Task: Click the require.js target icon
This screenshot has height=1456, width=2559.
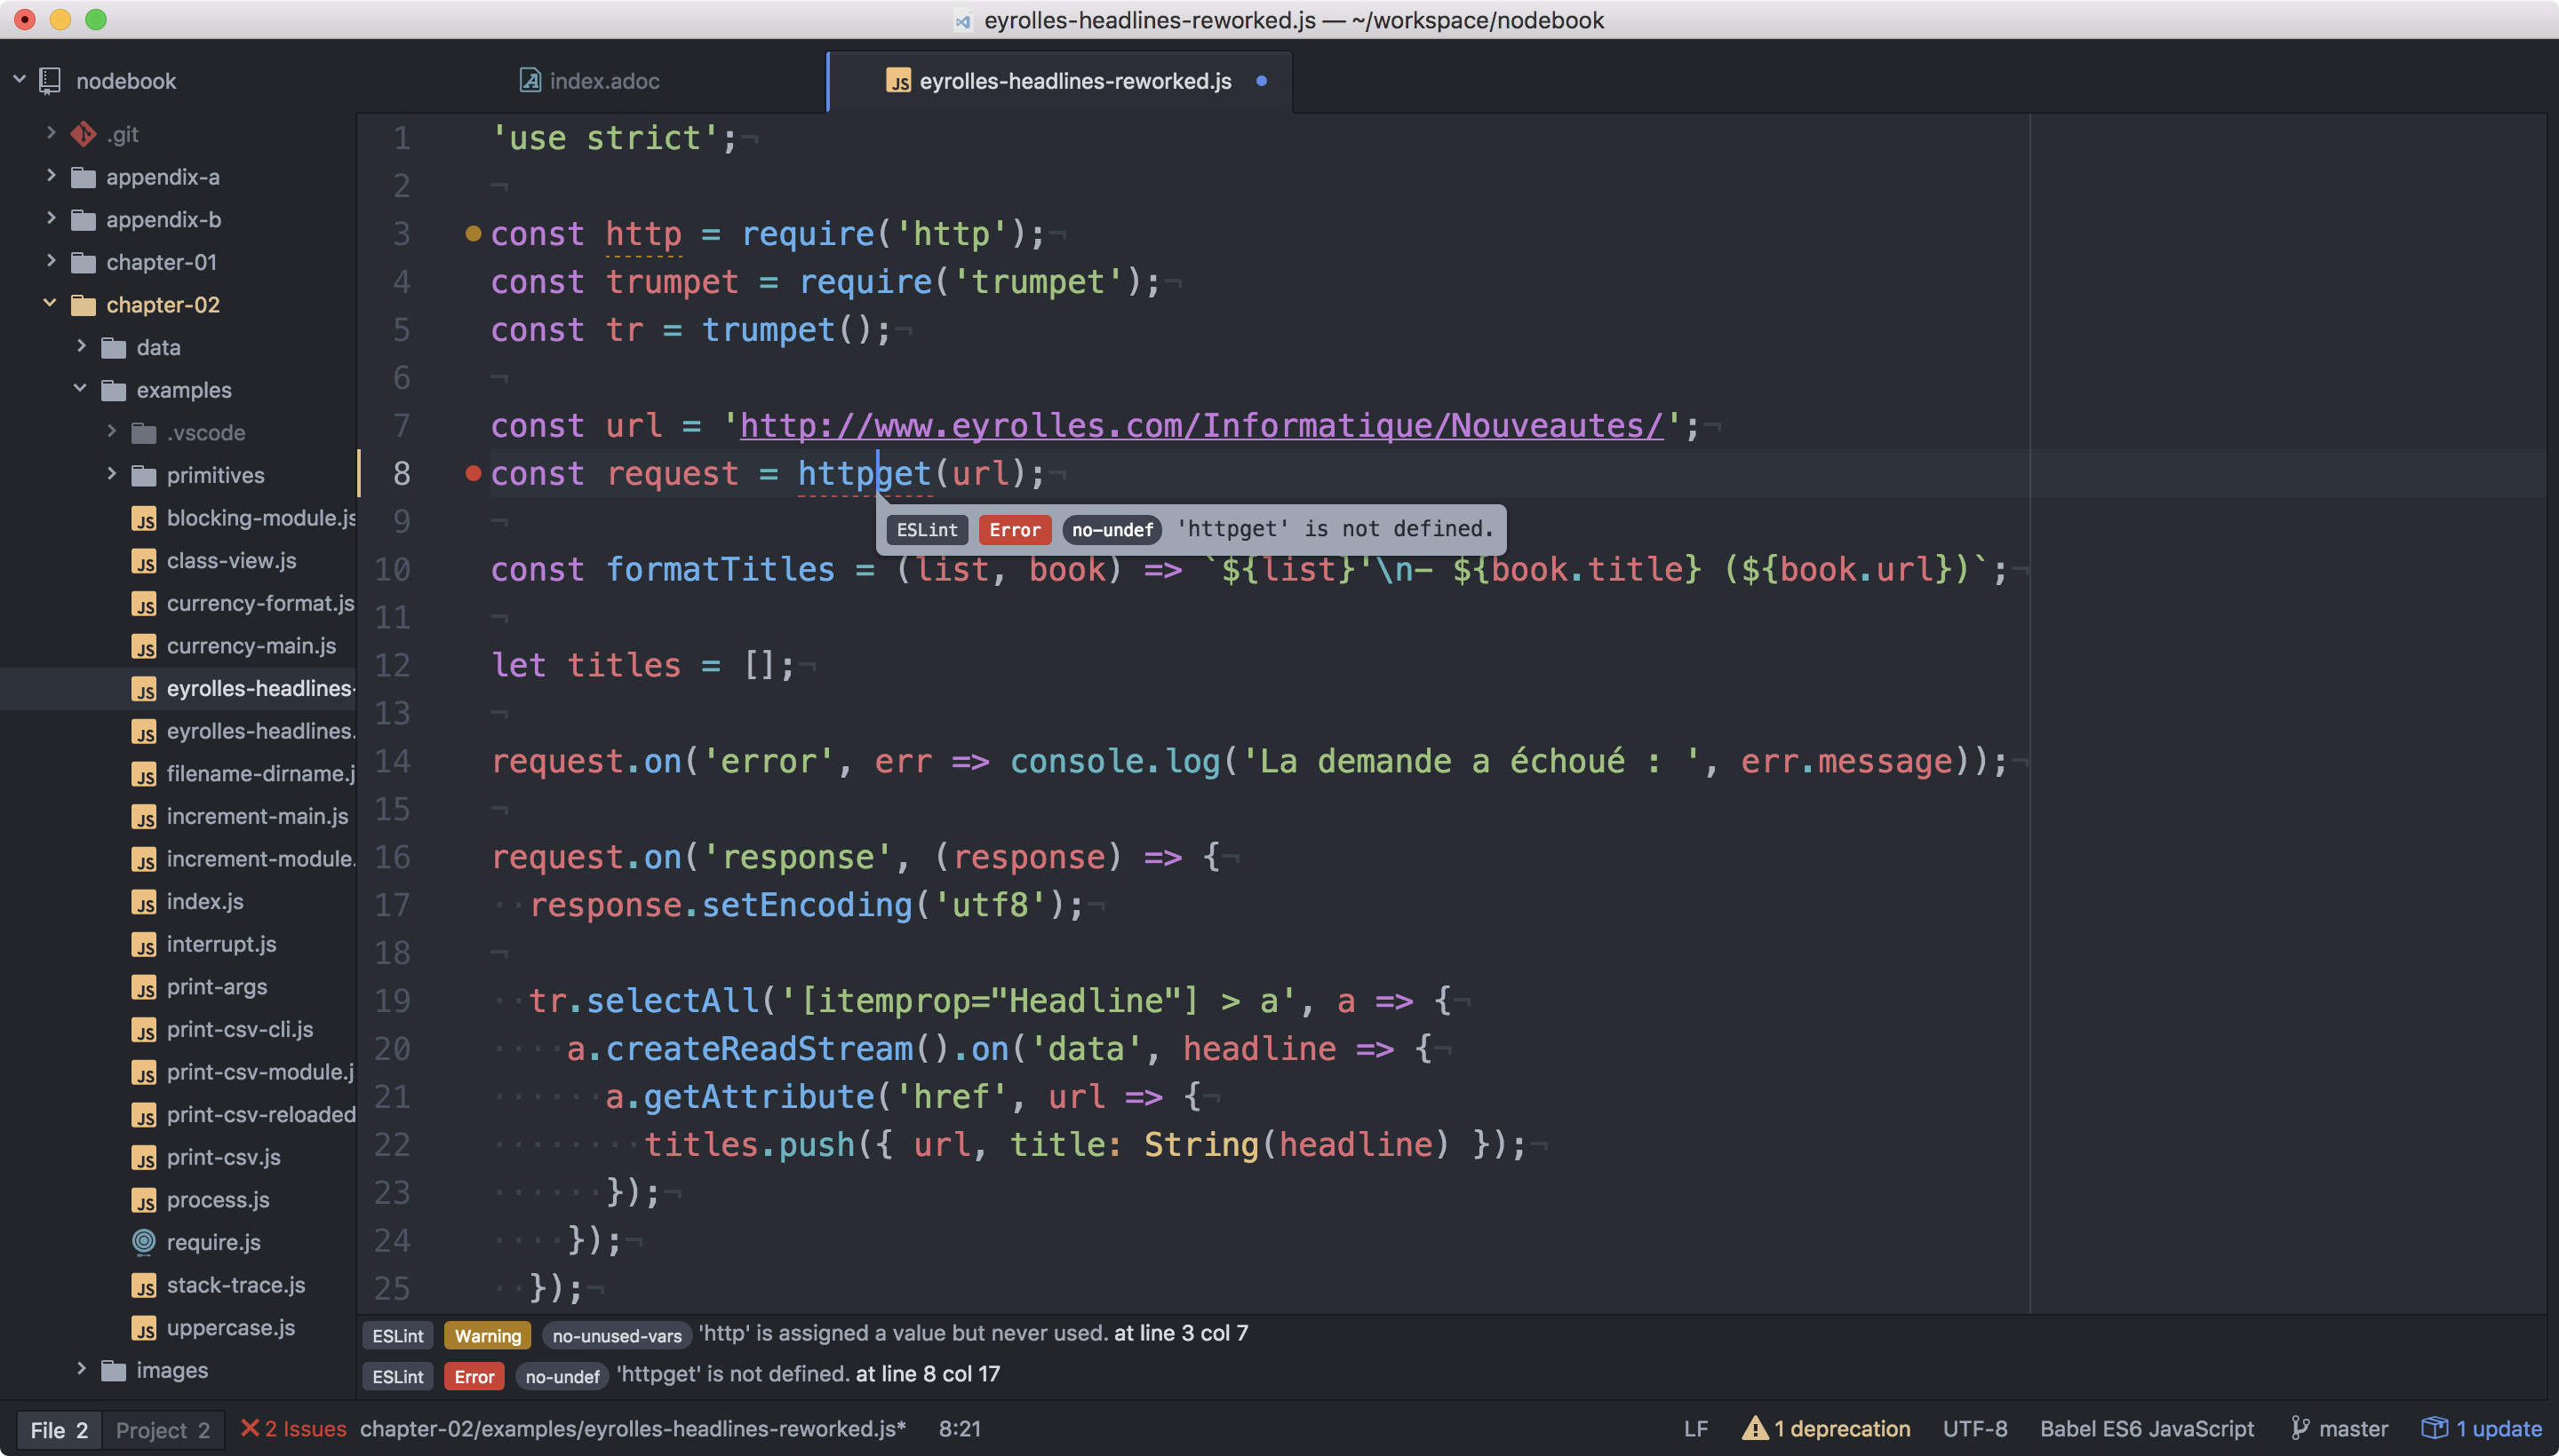Action: [x=144, y=1242]
